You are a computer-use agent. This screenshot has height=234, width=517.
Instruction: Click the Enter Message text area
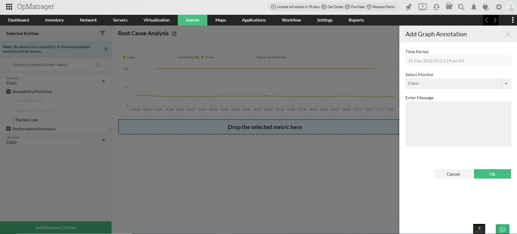[x=458, y=124]
